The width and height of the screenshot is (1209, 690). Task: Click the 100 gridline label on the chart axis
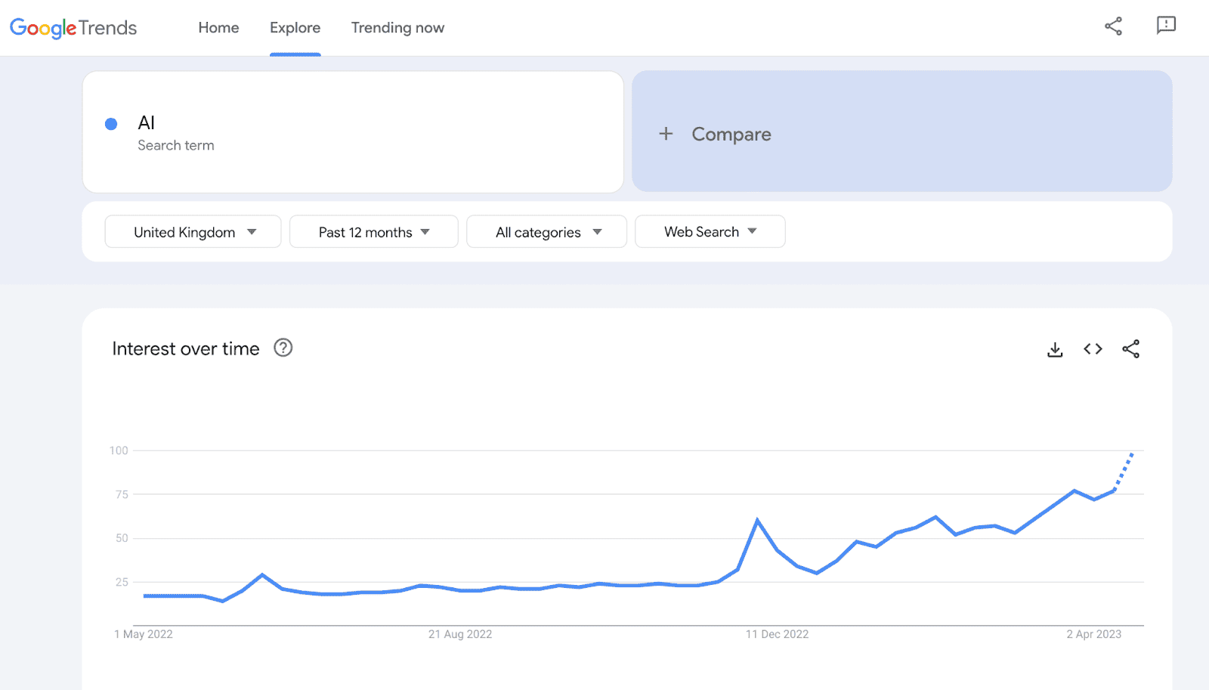[x=118, y=450]
